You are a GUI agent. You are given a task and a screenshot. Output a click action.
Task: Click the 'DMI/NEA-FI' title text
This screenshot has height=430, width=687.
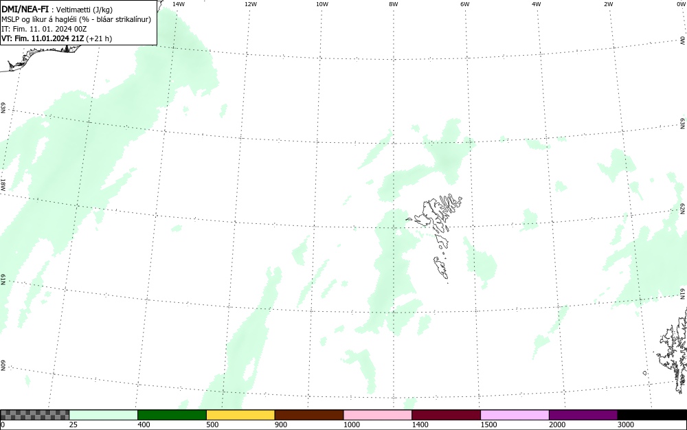25,9
